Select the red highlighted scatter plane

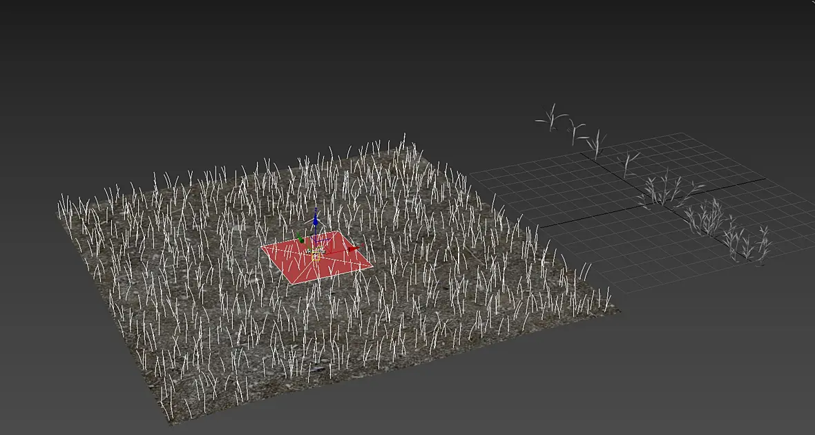[316, 258]
